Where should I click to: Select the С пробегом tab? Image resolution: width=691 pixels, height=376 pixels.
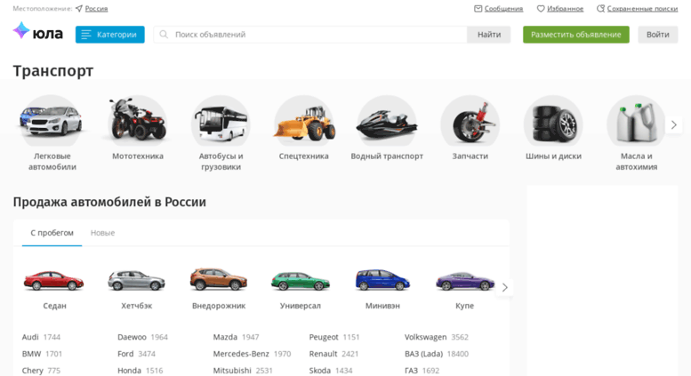(x=52, y=233)
